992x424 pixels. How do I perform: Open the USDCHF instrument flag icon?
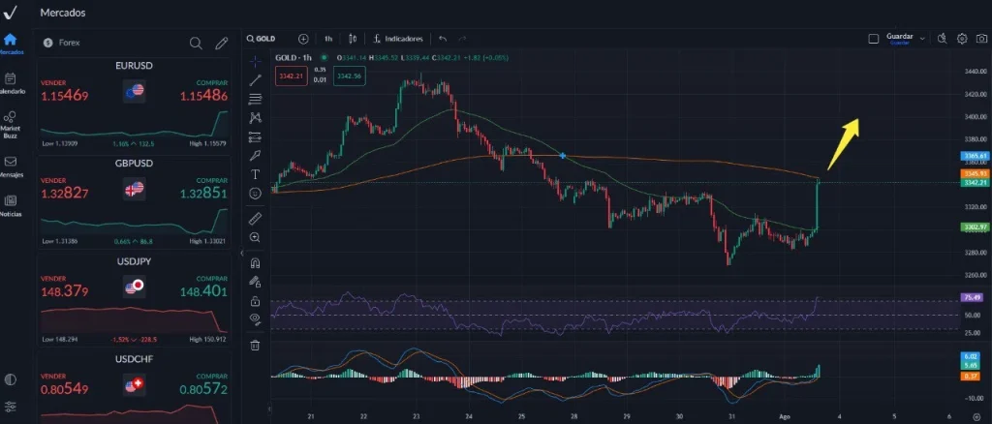(x=134, y=384)
